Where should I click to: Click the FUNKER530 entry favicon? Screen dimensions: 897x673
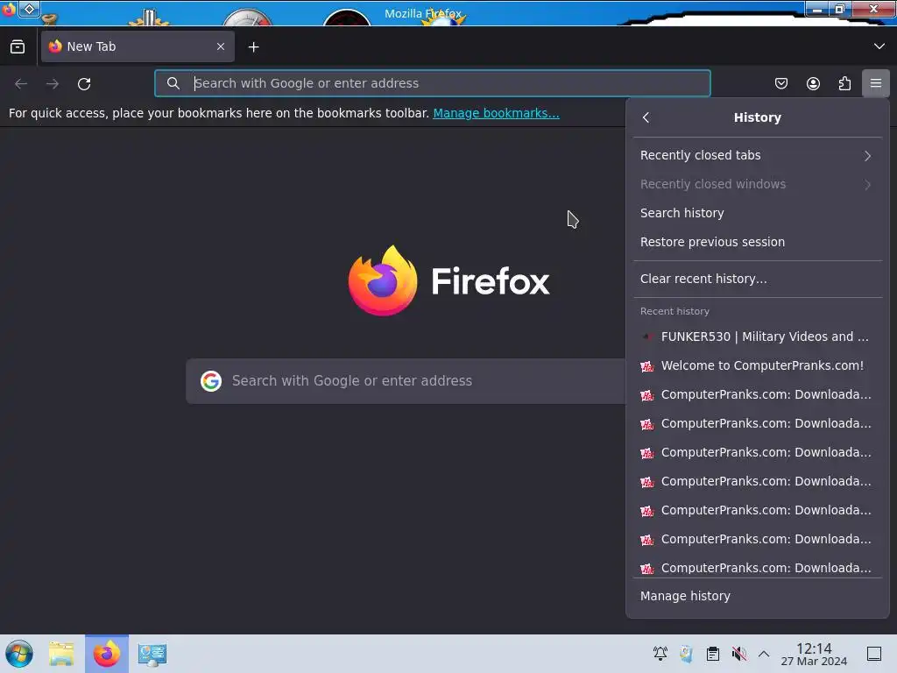point(647,337)
